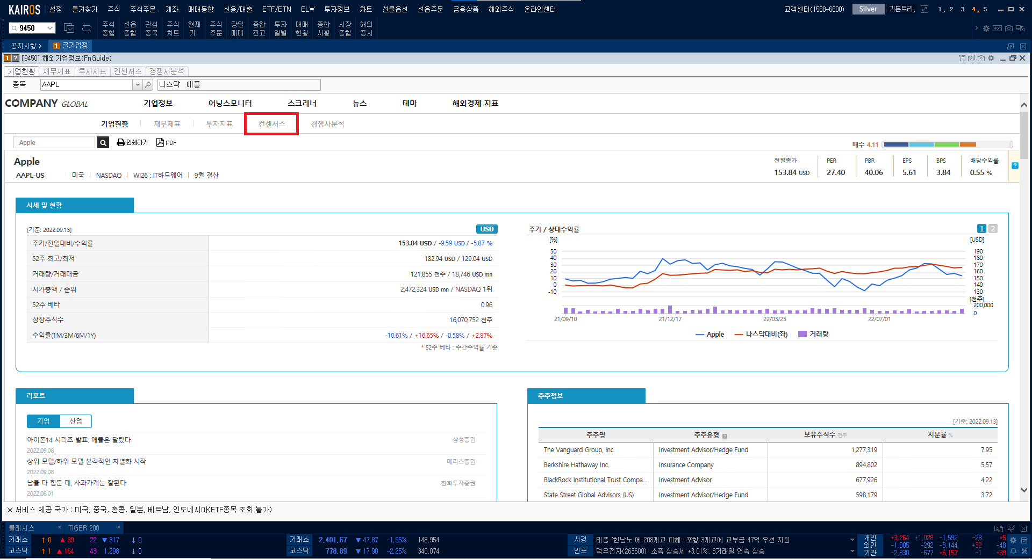Viewport: 1032px width, 559px height.
Task: Click the Silver grade button
Action: point(868,9)
